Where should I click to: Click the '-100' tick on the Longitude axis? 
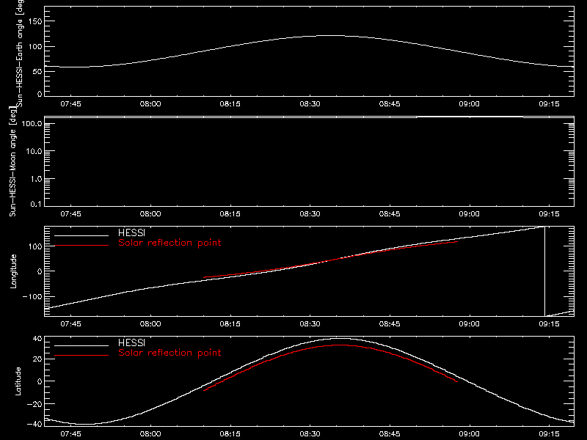point(32,297)
